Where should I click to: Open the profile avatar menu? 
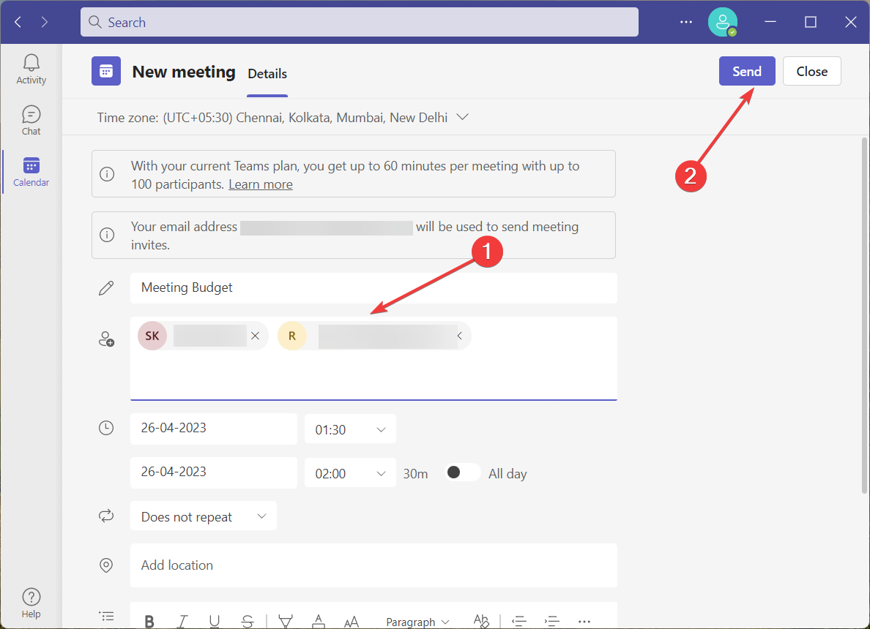(x=722, y=22)
